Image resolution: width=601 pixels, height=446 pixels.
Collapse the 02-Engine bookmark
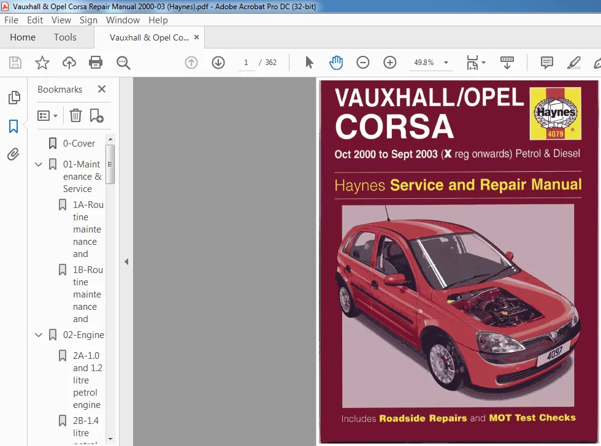point(38,335)
